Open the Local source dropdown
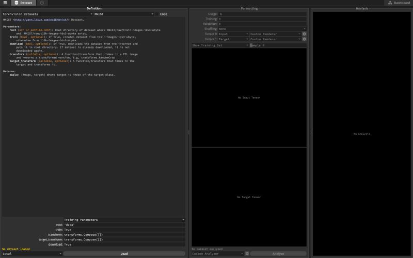 32,254
